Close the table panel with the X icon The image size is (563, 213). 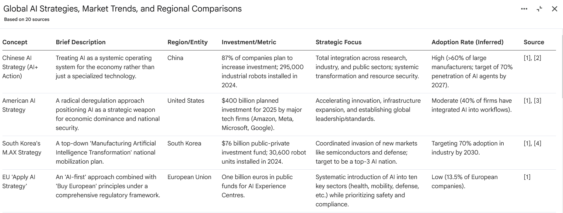(x=554, y=9)
